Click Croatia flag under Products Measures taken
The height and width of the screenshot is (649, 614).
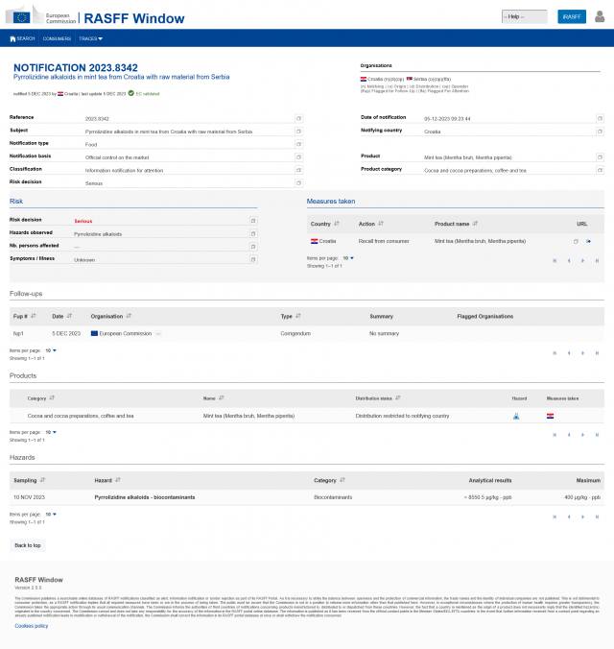551,416
